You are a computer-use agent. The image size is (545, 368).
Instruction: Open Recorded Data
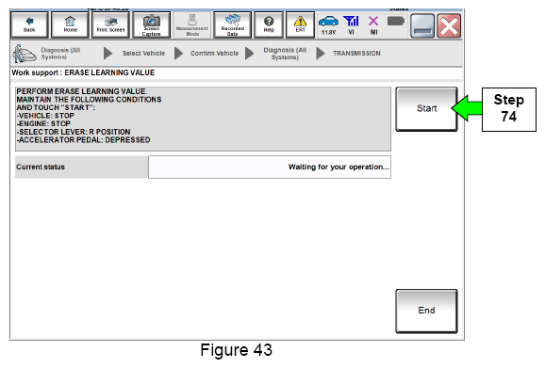coord(233,25)
